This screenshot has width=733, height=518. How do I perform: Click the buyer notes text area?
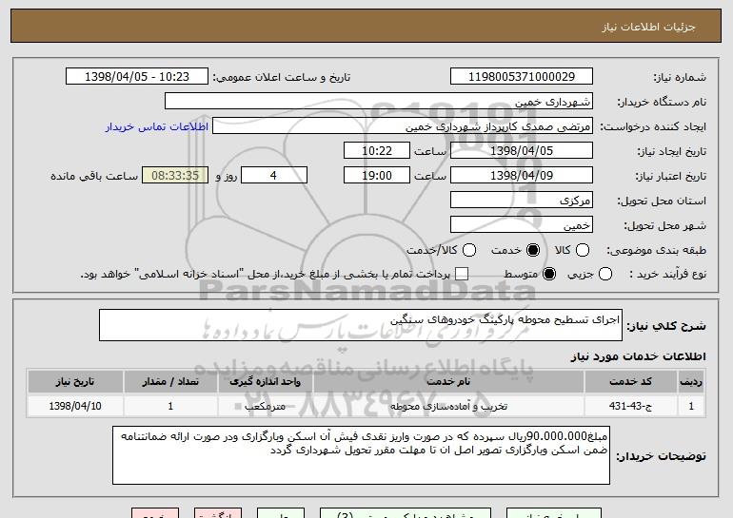(361, 455)
